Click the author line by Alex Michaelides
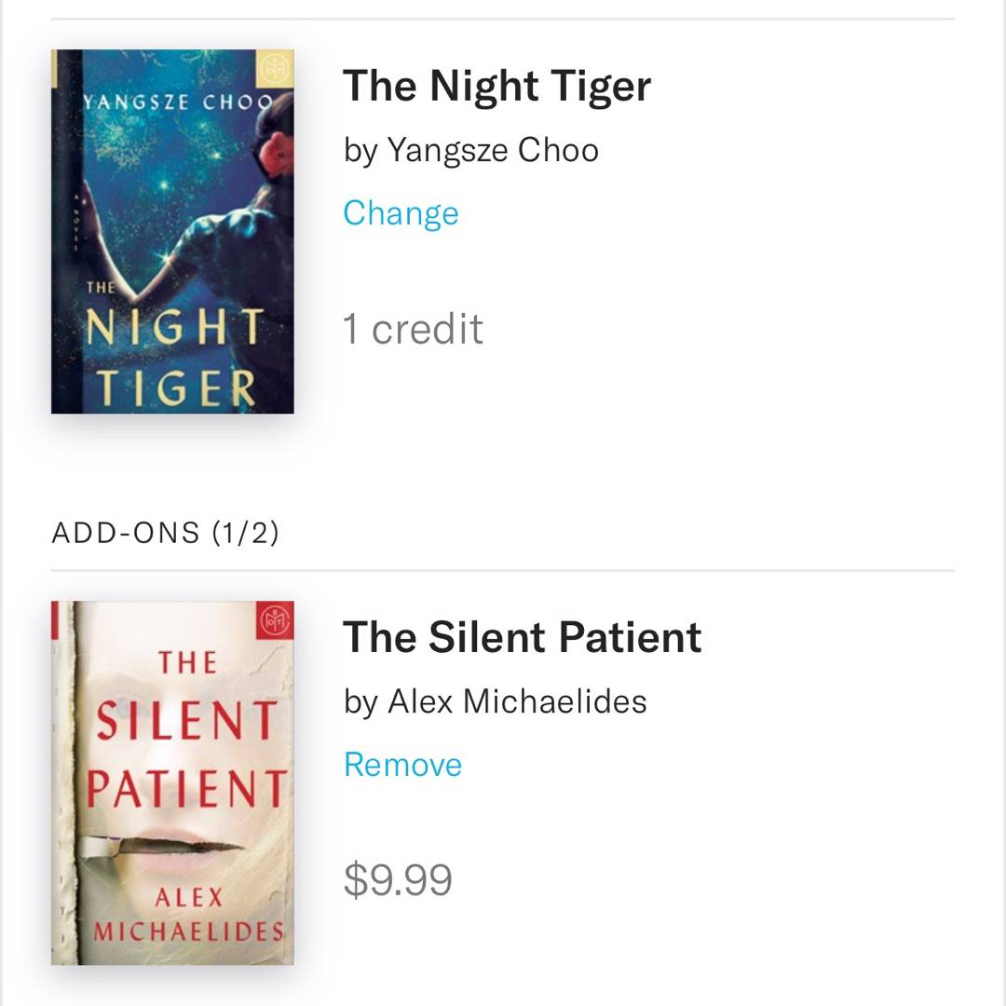 point(495,701)
